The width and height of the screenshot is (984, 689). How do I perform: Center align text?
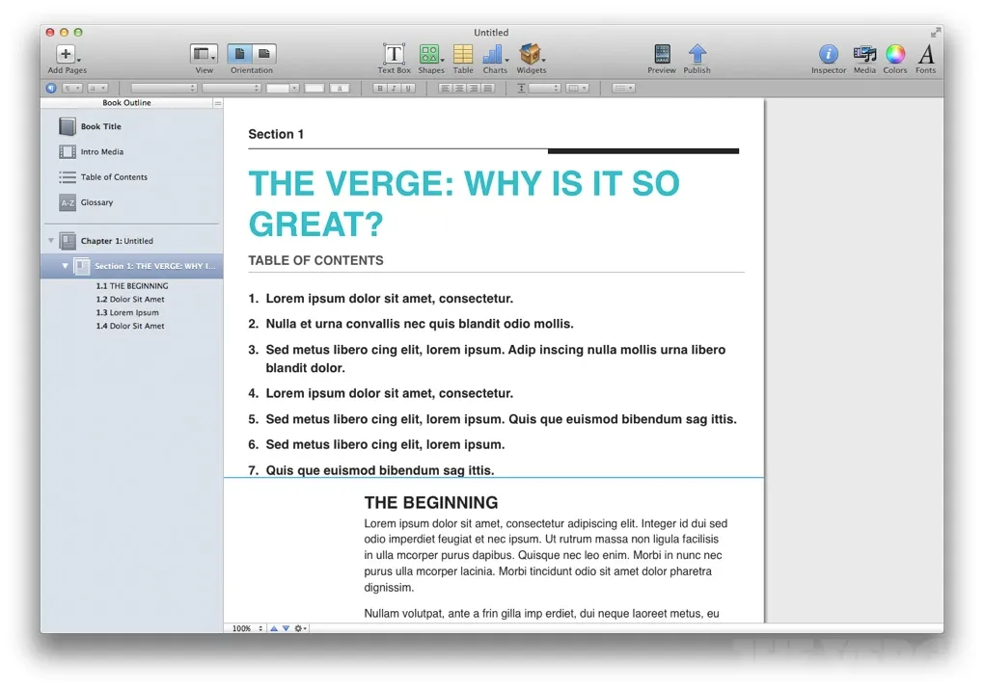click(459, 89)
